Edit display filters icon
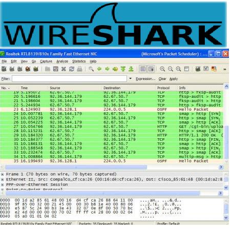Image resolution: width=231 pixels, height=233 pixels. coord(206,69)
